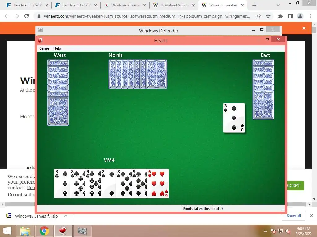Show hidden system tray icons
The image size is (317, 237).
pos(265,231)
